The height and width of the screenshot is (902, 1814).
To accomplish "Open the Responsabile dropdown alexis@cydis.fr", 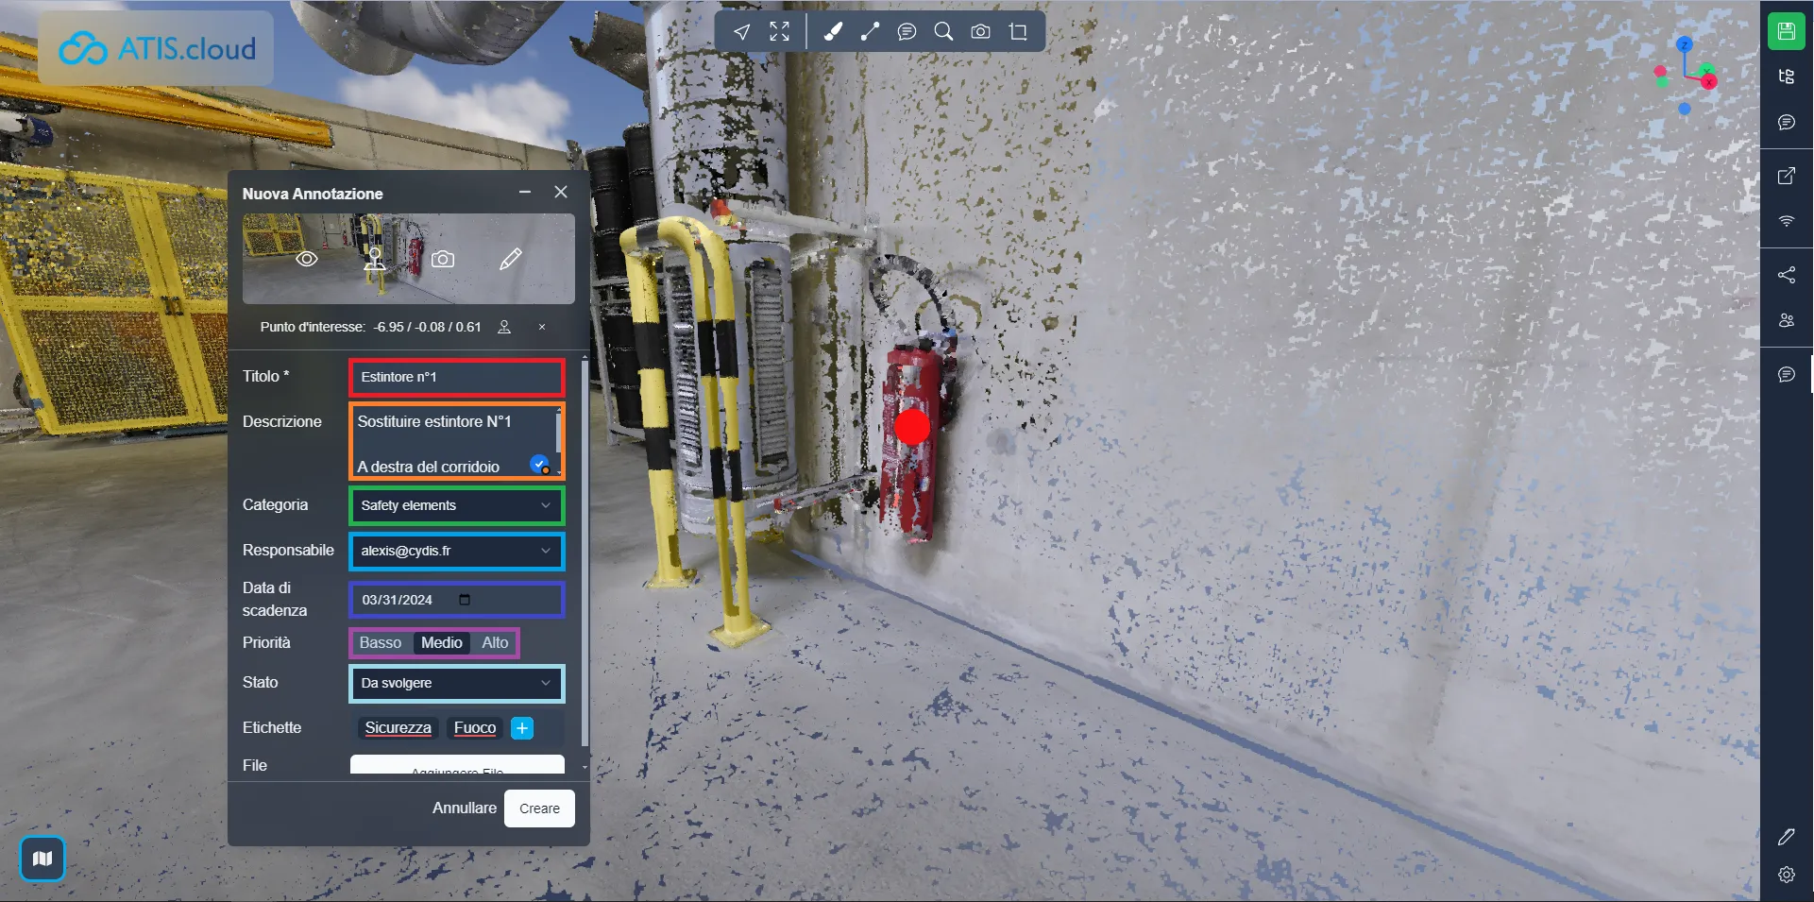I will pos(457,551).
